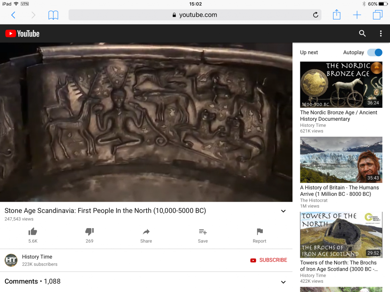Click the 422K views text
The height and width of the screenshot is (292, 390).
tap(311, 281)
